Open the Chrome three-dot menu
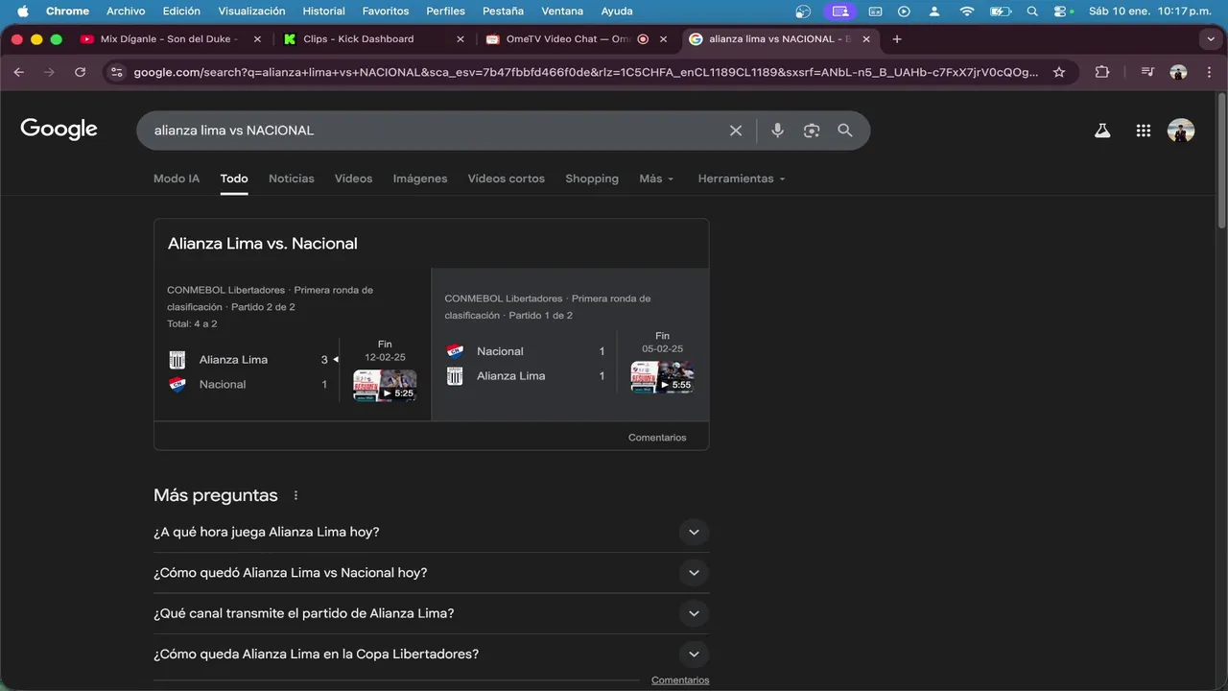1228x691 pixels. 1209,72
